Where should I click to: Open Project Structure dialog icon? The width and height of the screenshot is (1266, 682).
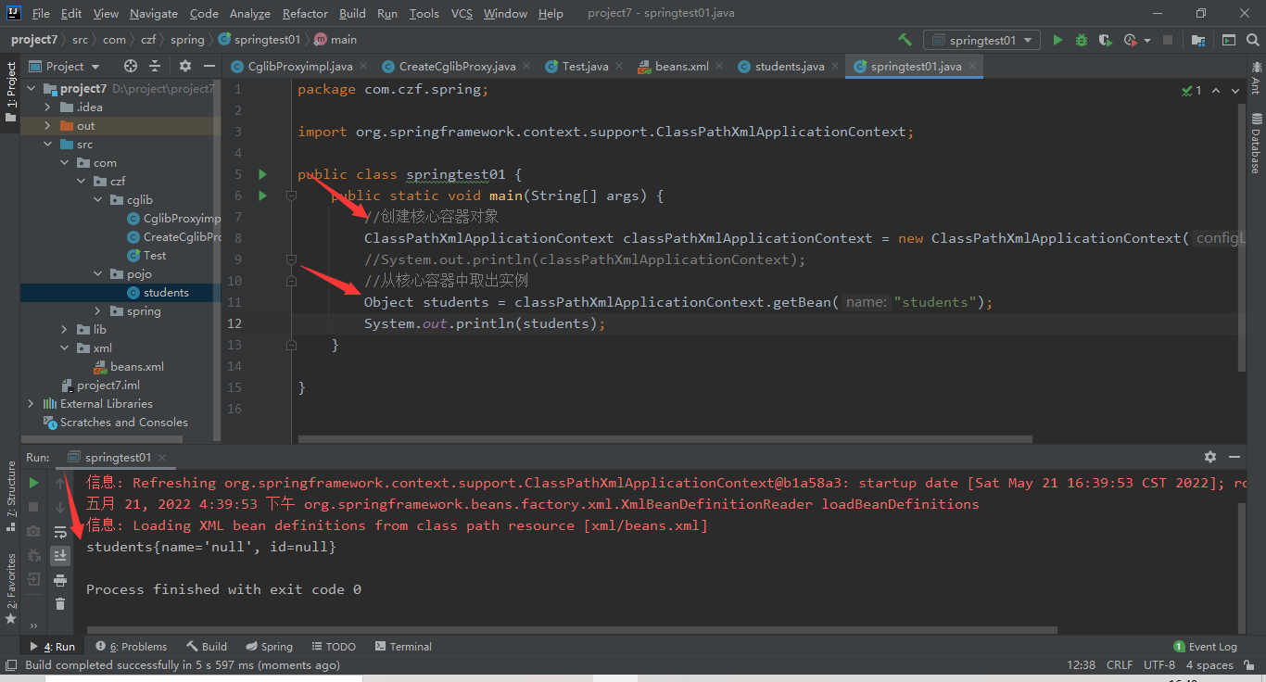1198,40
